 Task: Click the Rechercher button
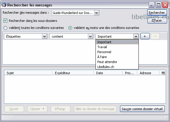coord(157,13)
